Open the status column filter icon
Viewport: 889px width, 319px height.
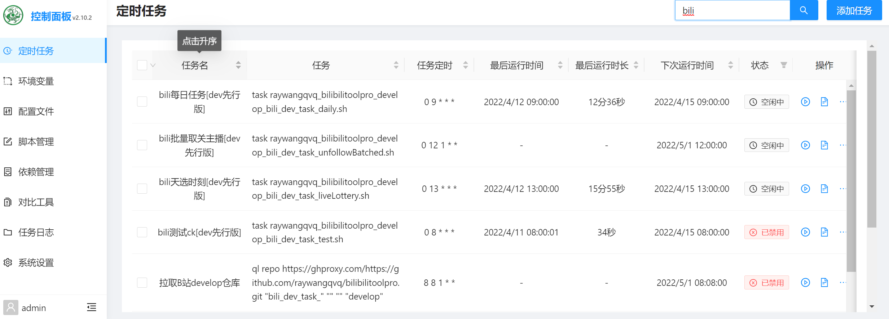(x=784, y=65)
